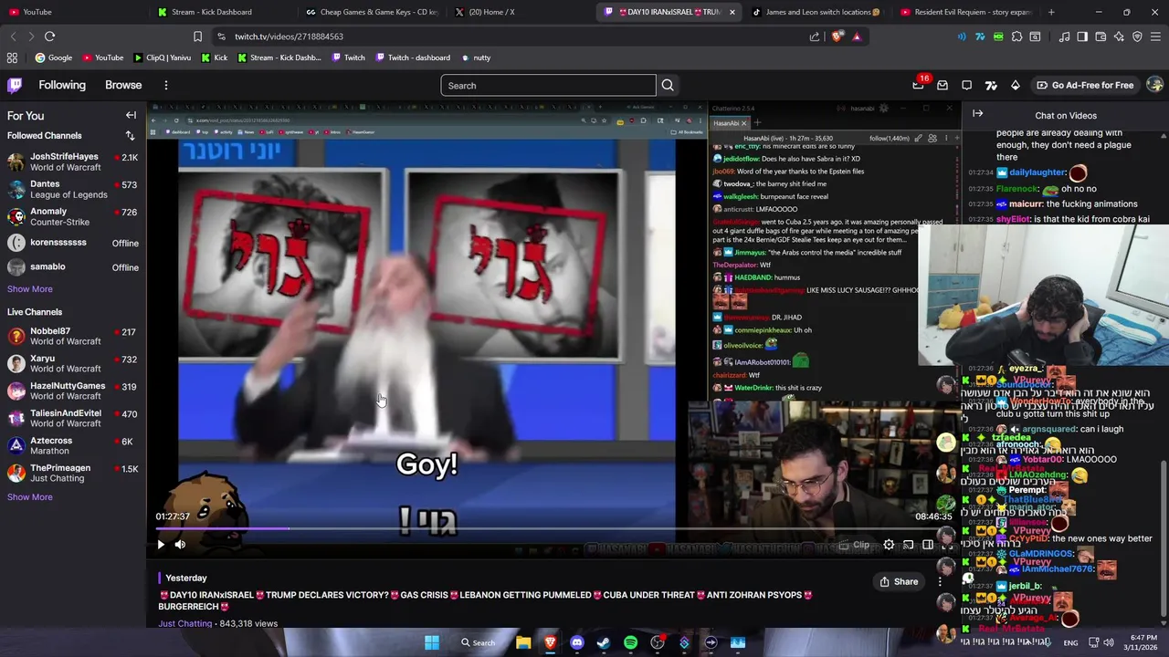This screenshot has height=657, width=1169.
Task: Open Discord from the taskbar
Action: (x=576, y=642)
